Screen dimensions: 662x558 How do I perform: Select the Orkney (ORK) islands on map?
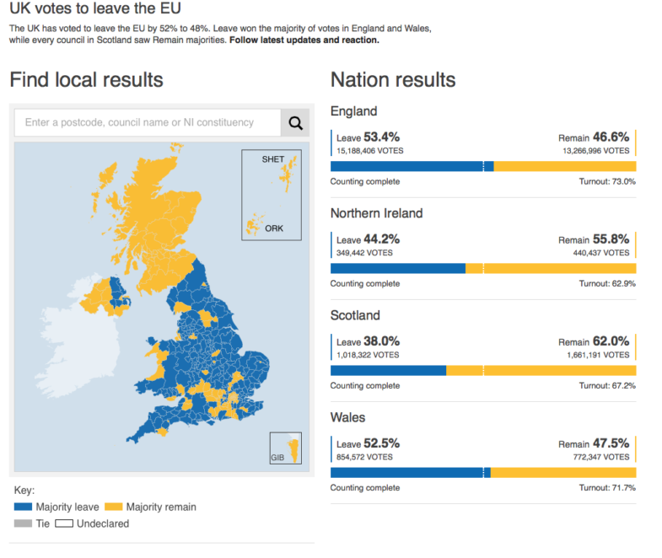(251, 226)
